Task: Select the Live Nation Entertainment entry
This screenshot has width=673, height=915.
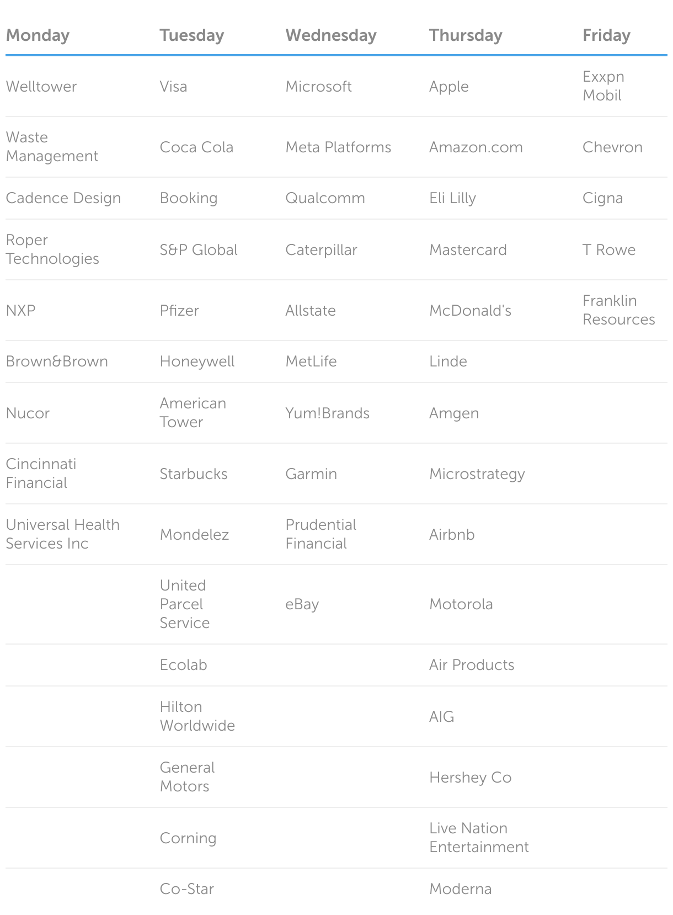Action: tap(478, 838)
